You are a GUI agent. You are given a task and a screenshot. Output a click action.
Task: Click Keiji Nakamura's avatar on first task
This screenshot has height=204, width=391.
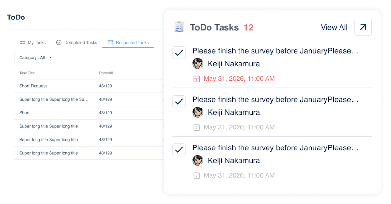[x=198, y=64]
